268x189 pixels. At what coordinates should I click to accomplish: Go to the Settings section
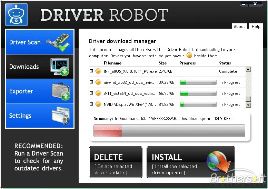coord(40,116)
